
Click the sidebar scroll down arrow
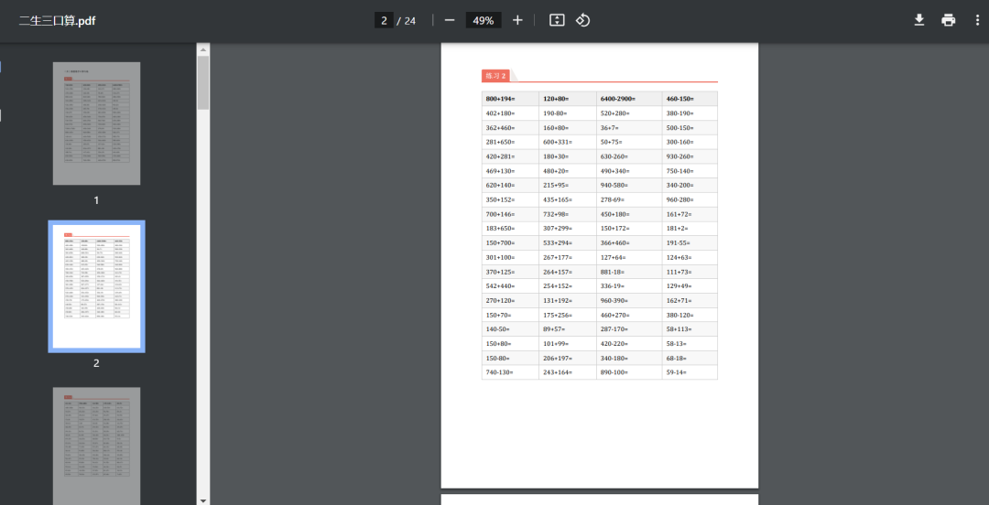pyautogui.click(x=203, y=500)
